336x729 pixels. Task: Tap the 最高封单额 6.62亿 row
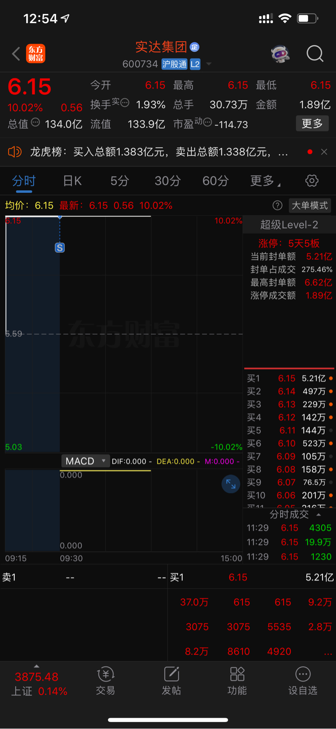click(291, 283)
